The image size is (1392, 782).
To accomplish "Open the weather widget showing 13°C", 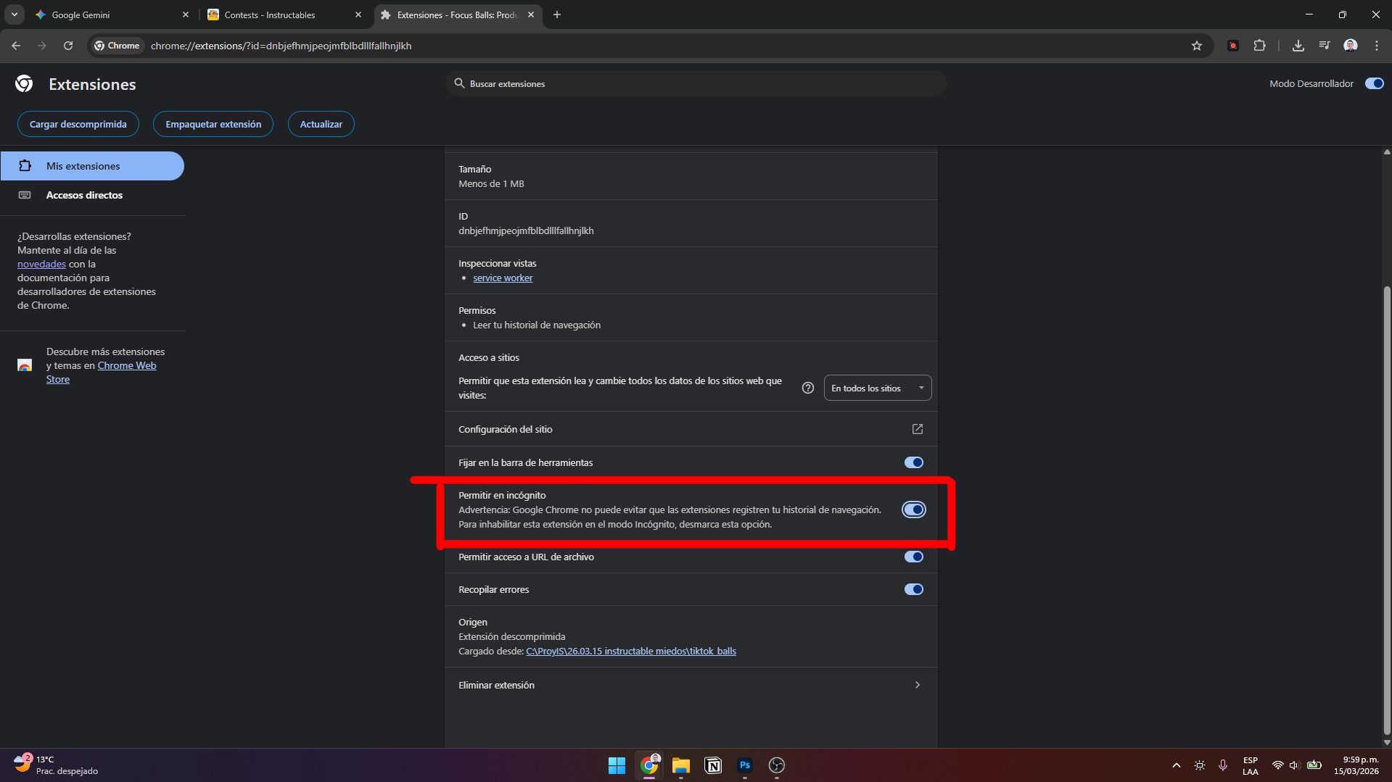I will (x=57, y=765).
